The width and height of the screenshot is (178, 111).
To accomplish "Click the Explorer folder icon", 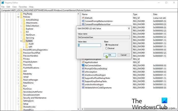I will pos(24,29).
